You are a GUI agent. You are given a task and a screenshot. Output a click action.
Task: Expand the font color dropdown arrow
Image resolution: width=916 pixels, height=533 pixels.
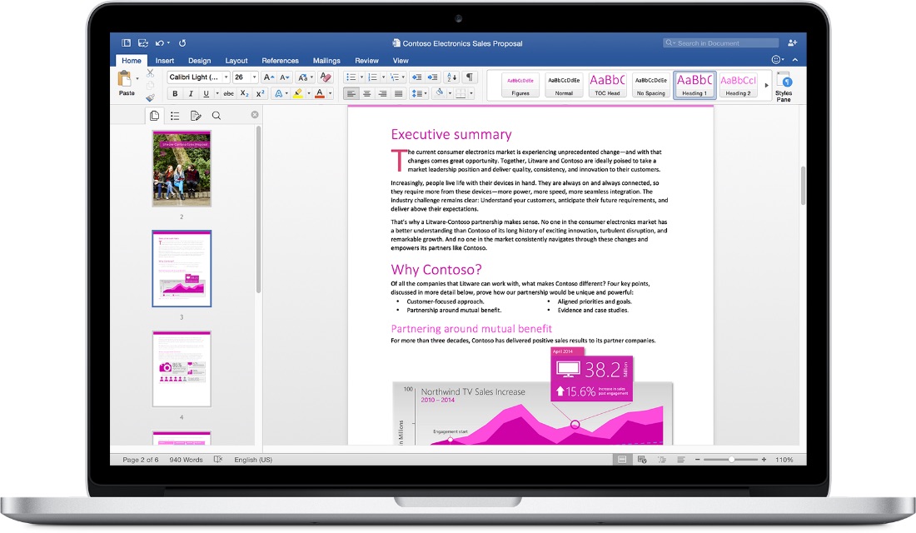(x=331, y=93)
